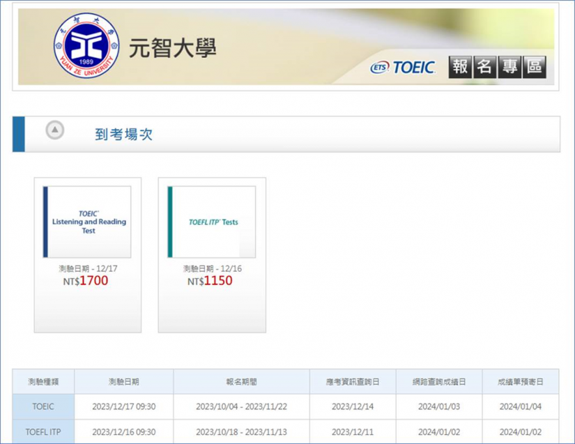Screen dimensions: 575x444
Task: Click the ETS TOEIC logo
Action: pos(403,68)
